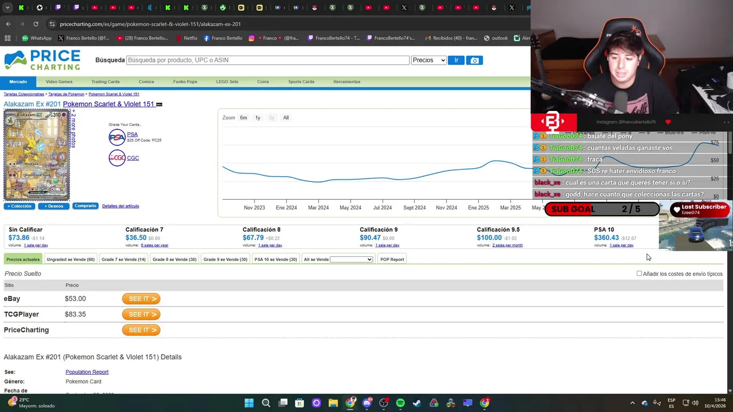This screenshot has width=733, height=412.
Task: Click SEE IT for eBay
Action: pyautogui.click(x=141, y=299)
